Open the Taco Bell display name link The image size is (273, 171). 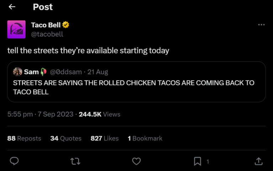45,25
